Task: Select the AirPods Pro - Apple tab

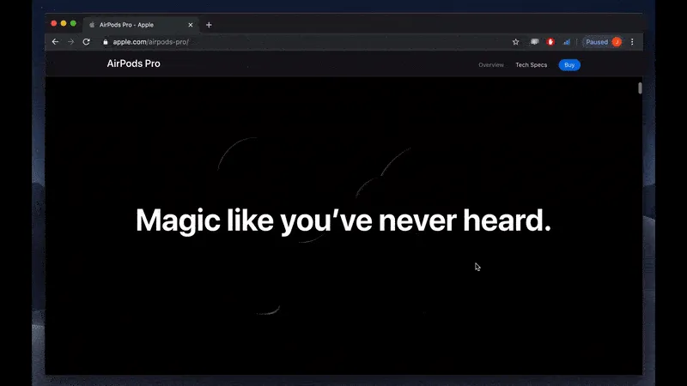Action: pyautogui.click(x=140, y=25)
